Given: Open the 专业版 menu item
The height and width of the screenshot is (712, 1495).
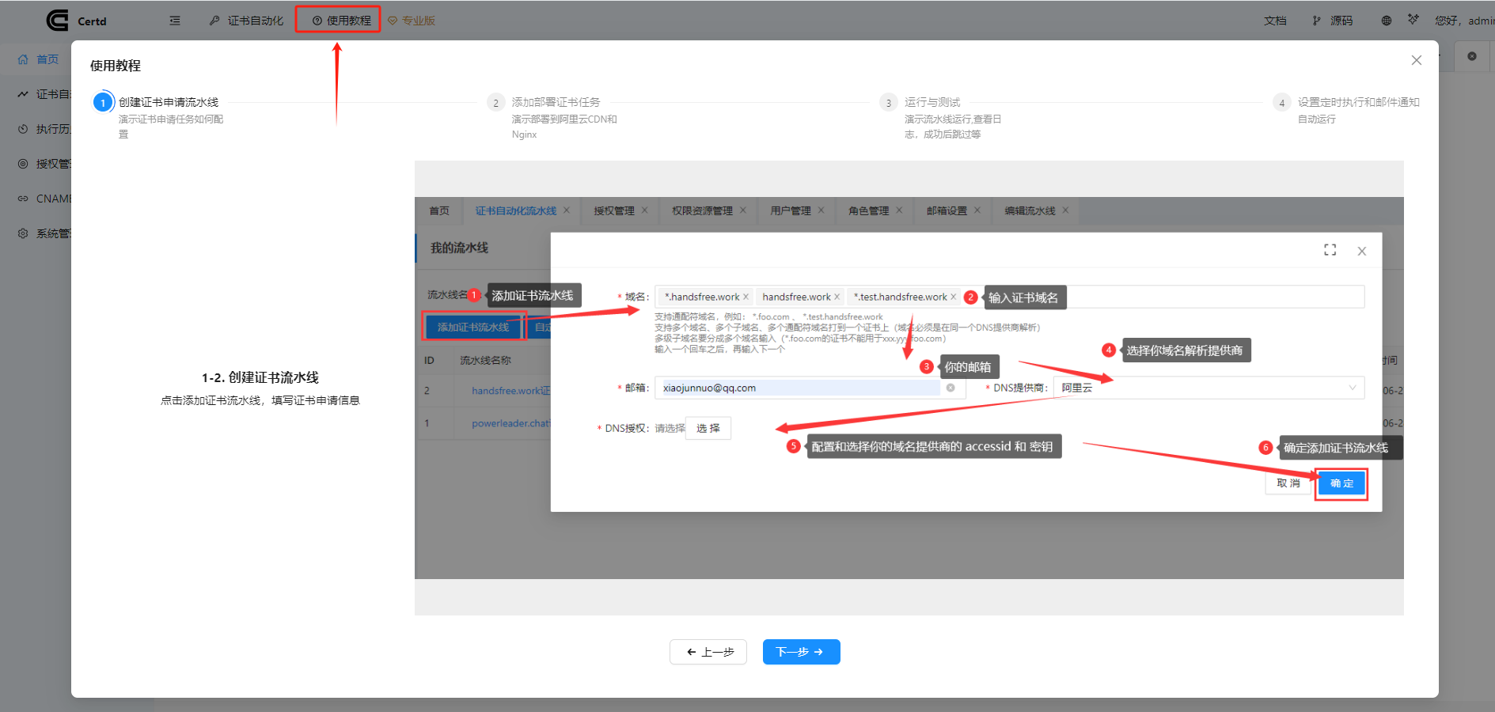Looking at the screenshot, I should click(412, 21).
